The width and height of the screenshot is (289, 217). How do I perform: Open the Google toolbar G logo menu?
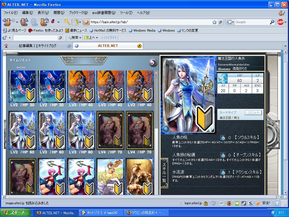(7, 38)
